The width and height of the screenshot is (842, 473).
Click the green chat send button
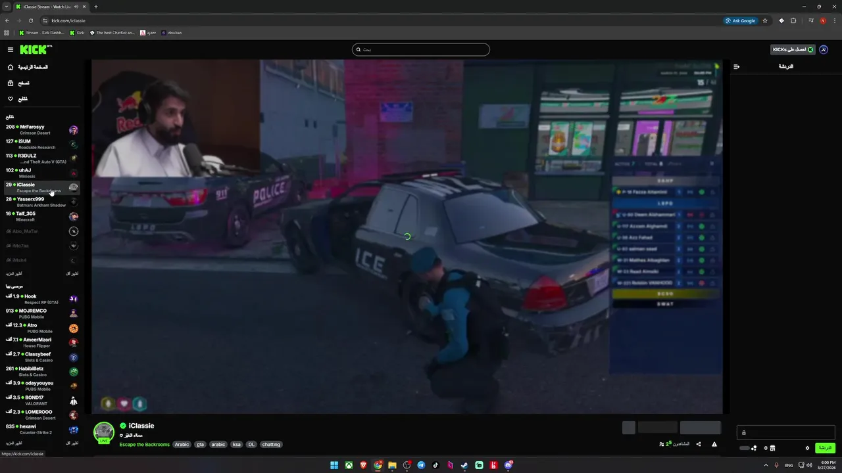825,448
